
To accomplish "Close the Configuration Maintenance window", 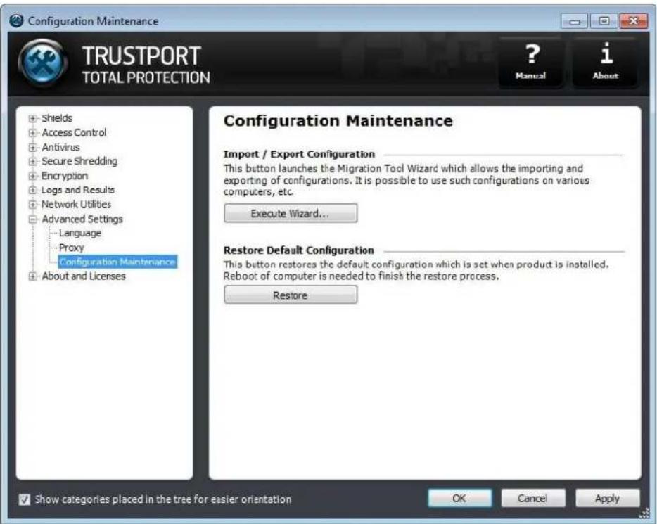I will [634, 20].
